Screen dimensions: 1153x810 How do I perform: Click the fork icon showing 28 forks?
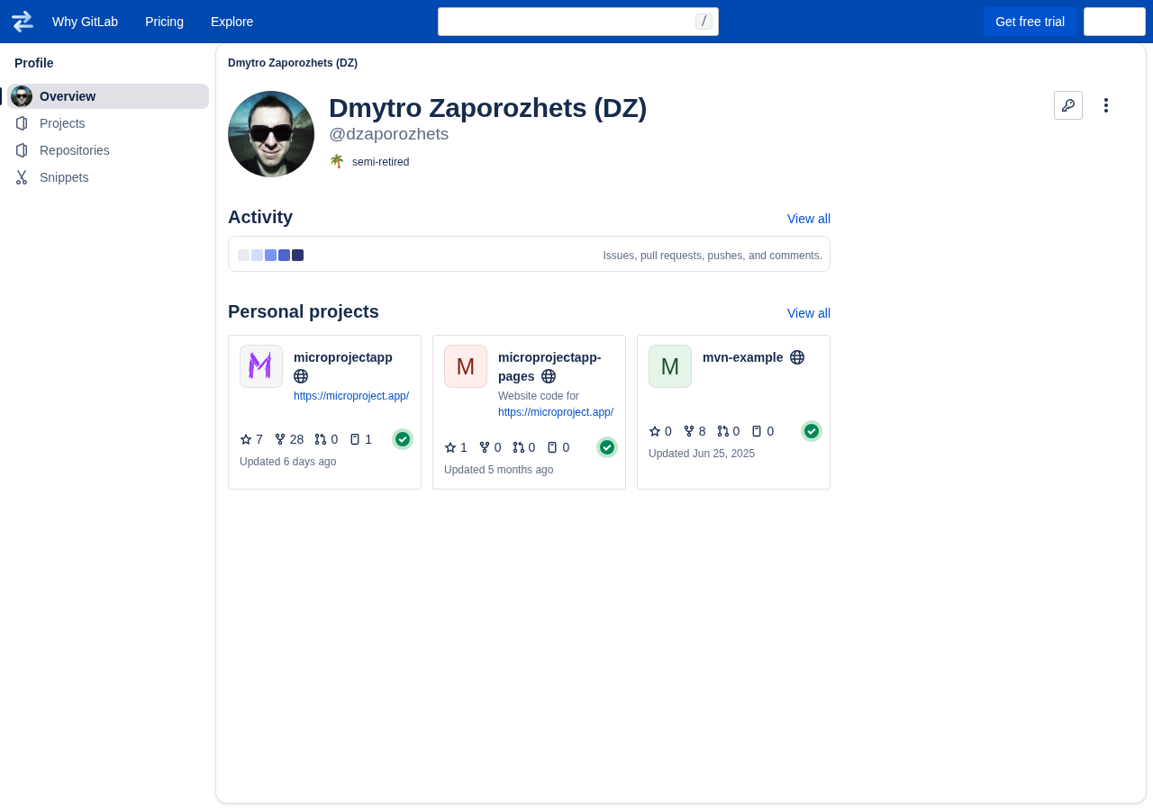280,439
